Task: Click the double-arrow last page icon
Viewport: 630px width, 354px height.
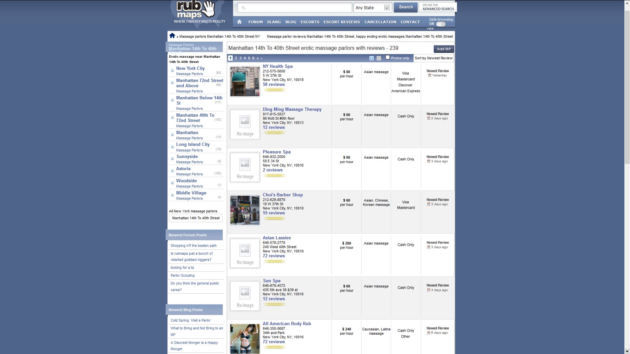Action: [258, 58]
